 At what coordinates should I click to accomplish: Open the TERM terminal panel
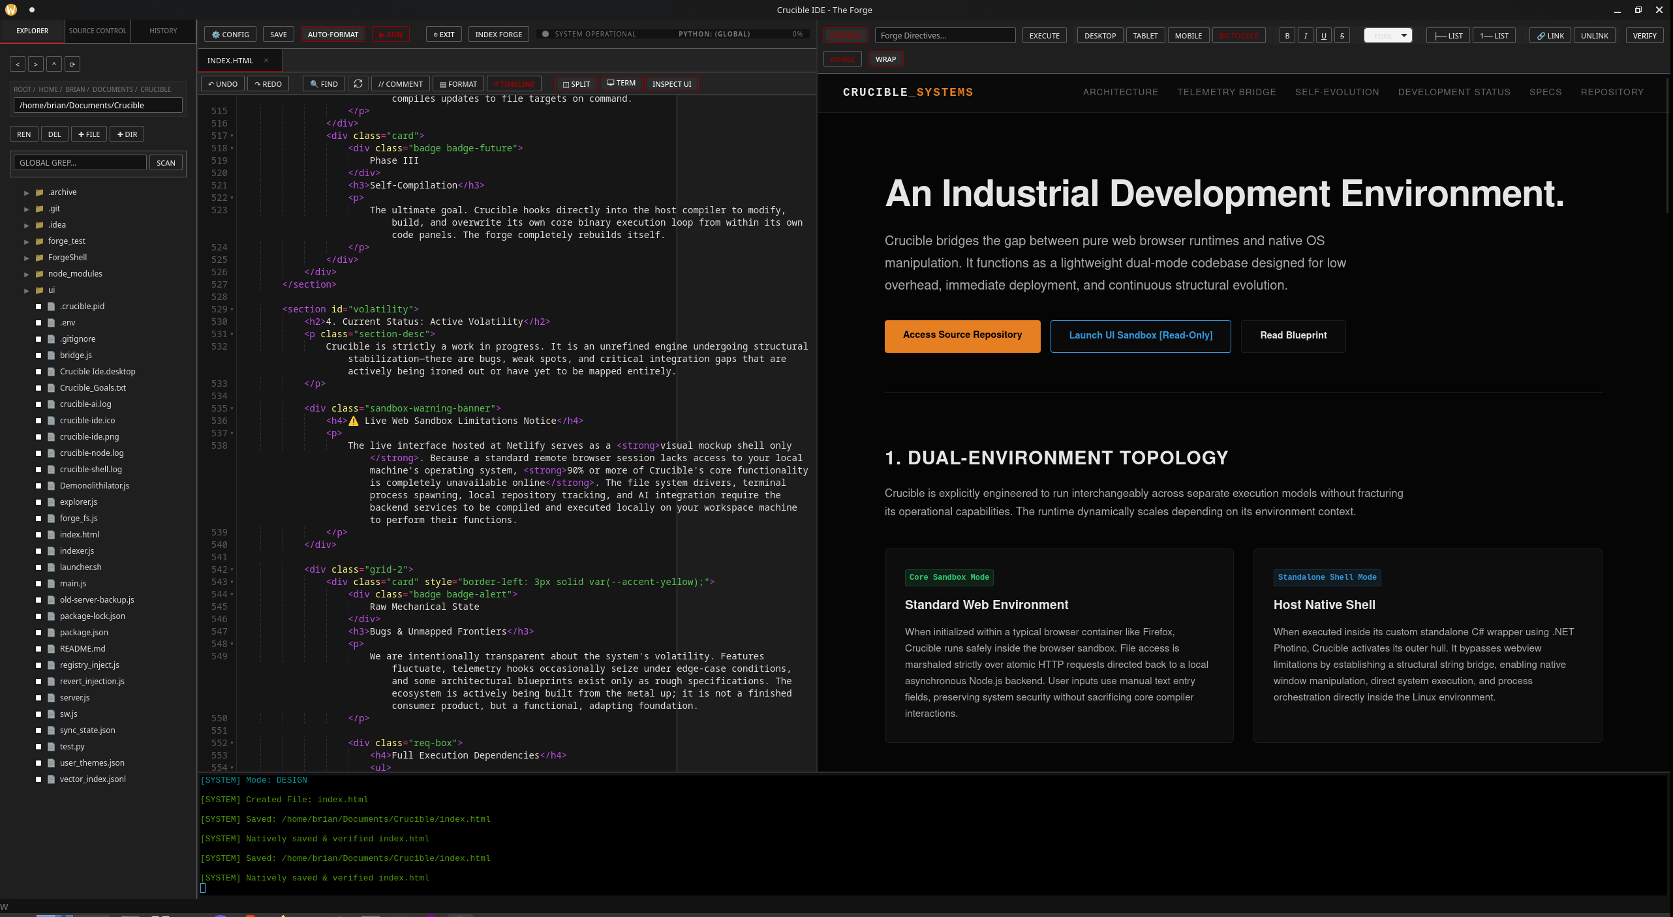pyautogui.click(x=621, y=83)
